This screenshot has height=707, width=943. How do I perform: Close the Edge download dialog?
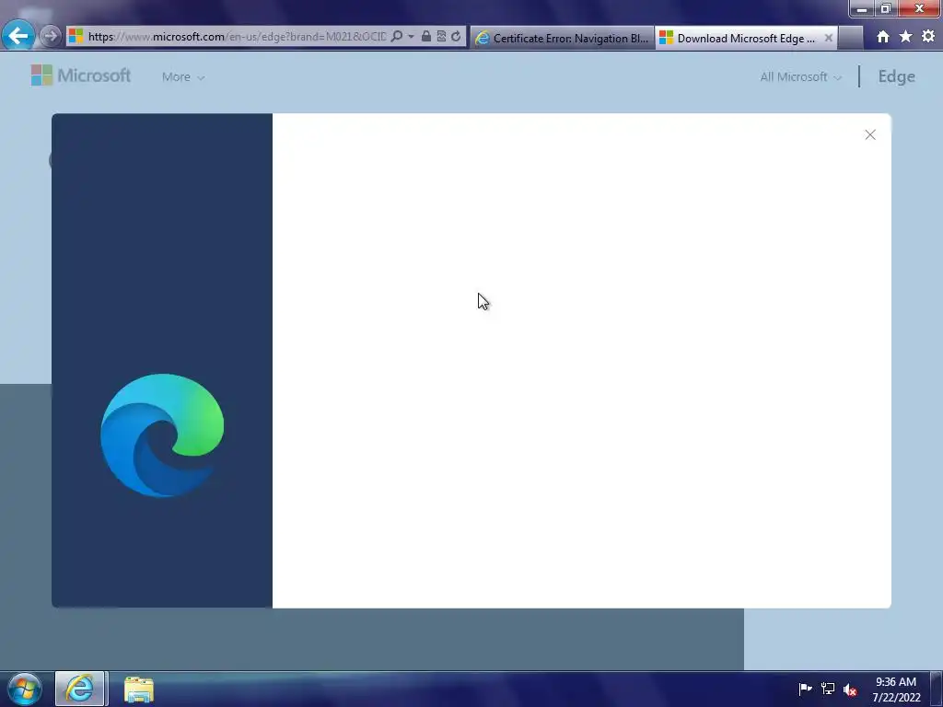click(870, 134)
